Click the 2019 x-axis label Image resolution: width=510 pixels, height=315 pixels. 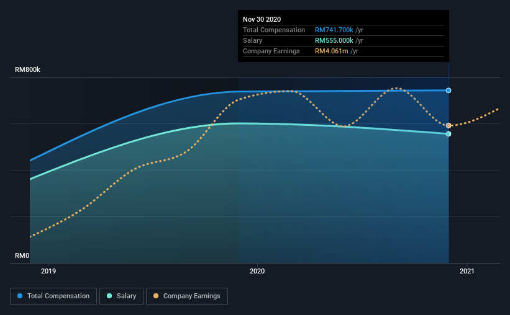(x=48, y=271)
